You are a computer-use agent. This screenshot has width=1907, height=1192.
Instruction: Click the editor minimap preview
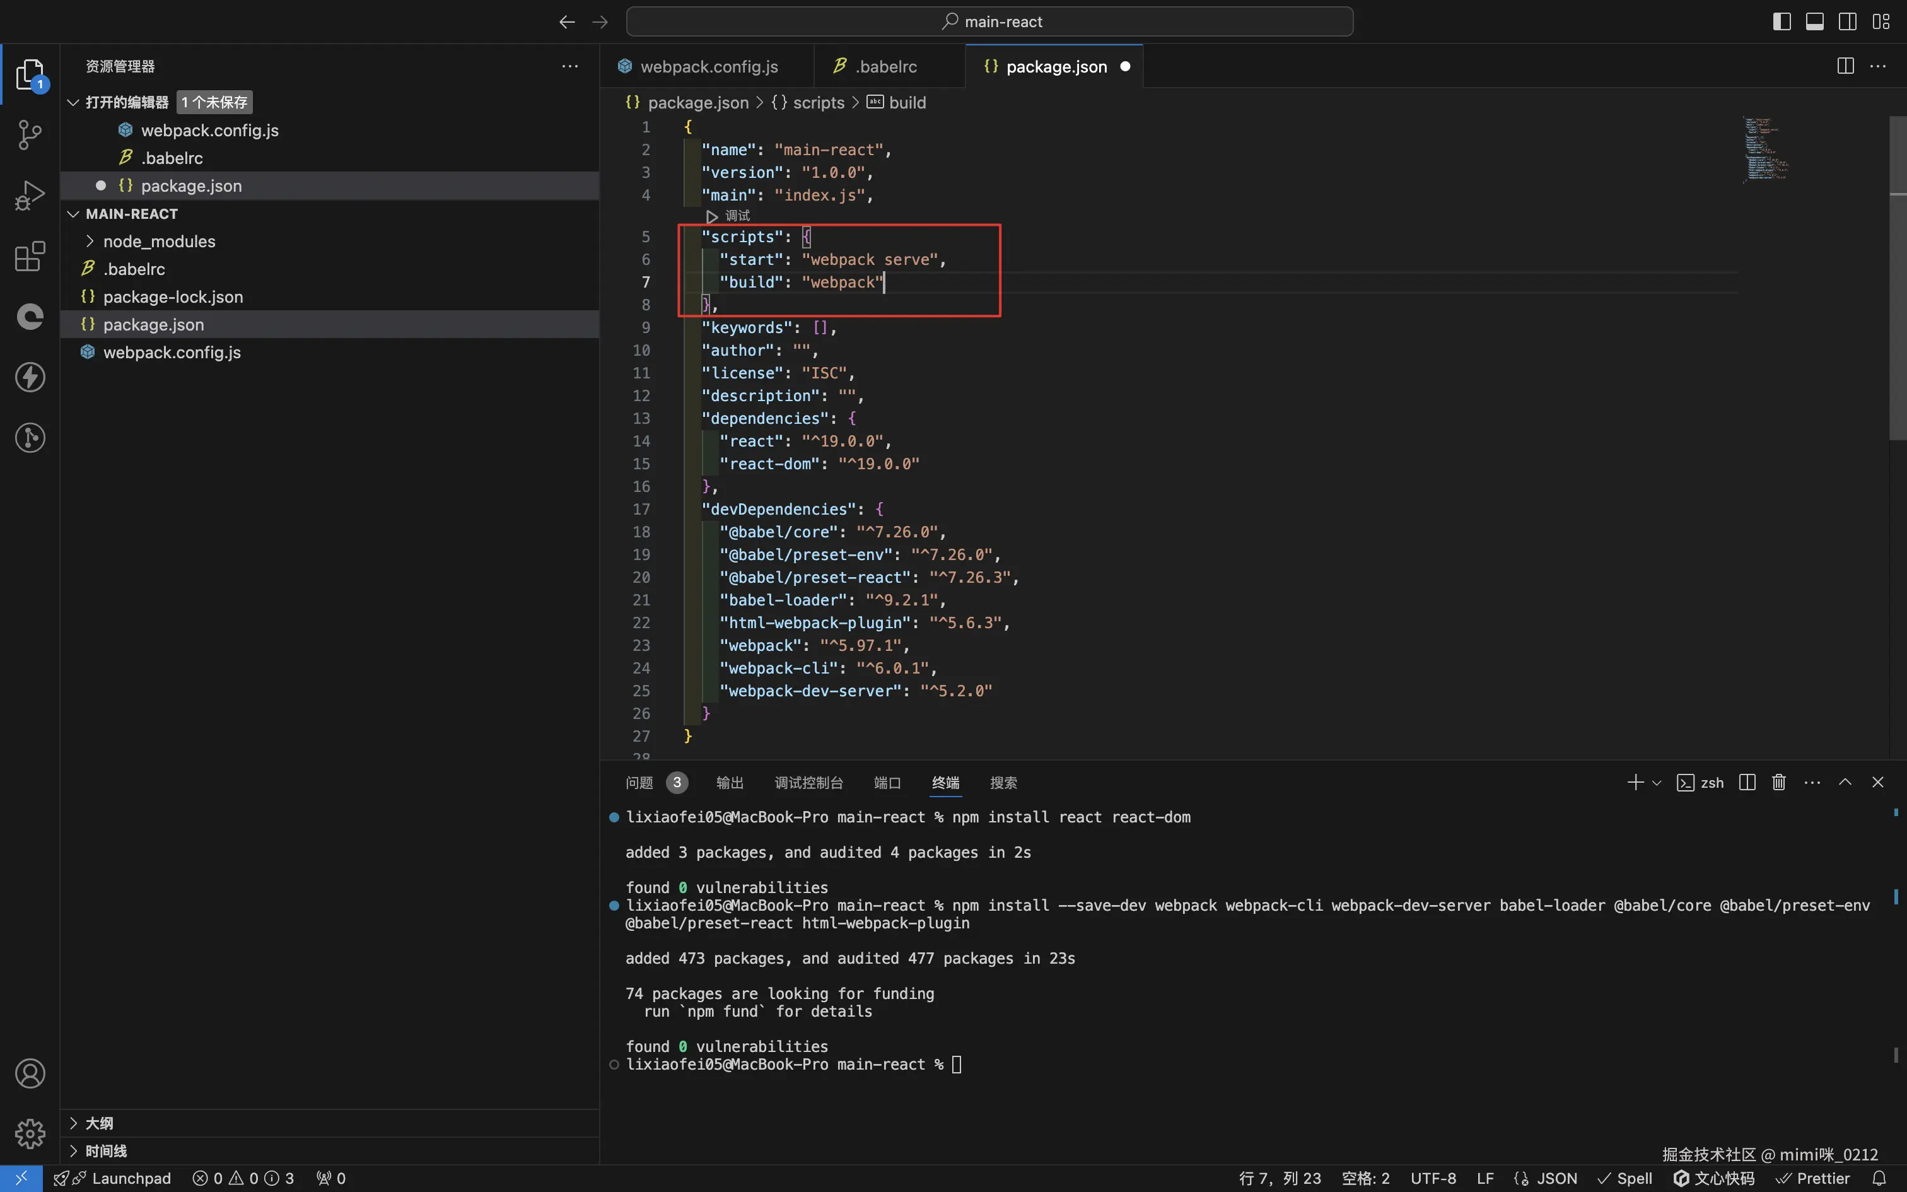click(1766, 150)
